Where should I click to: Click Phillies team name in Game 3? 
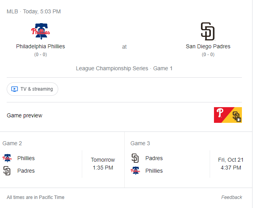click(154, 171)
